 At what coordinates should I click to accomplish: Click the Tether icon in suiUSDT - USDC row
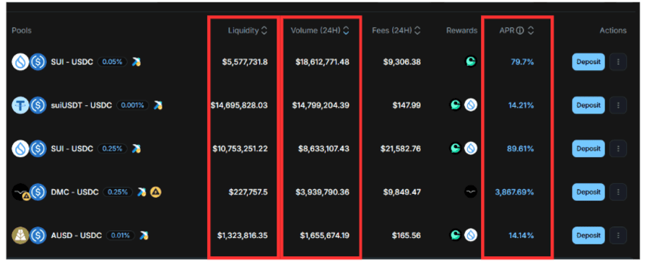[20, 105]
